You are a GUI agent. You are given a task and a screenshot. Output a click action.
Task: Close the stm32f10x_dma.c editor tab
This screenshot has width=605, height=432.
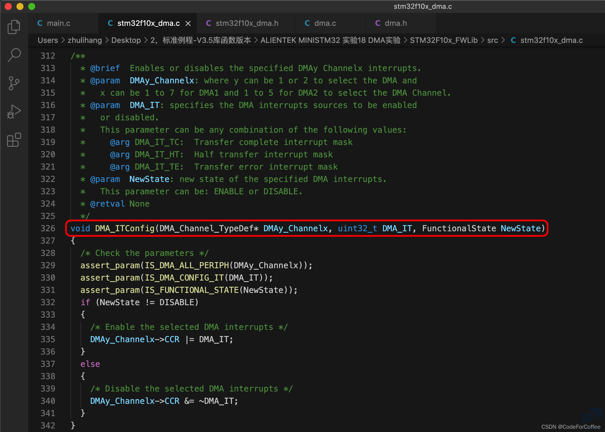(x=188, y=23)
